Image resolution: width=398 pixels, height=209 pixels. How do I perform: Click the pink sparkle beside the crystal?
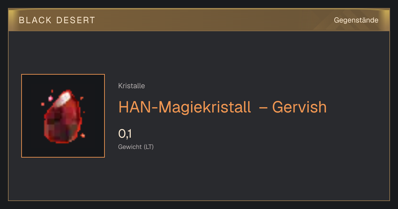coord(51,98)
